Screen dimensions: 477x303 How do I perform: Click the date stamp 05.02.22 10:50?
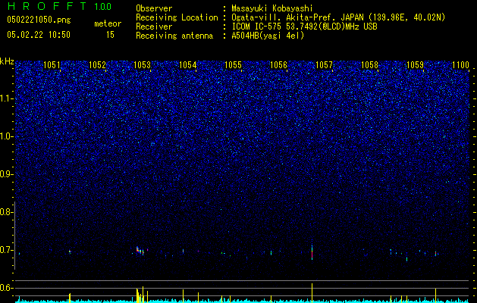click(x=39, y=35)
